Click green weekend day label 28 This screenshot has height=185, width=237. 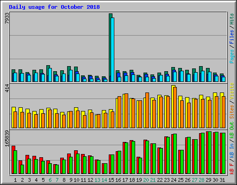click(x=201, y=180)
